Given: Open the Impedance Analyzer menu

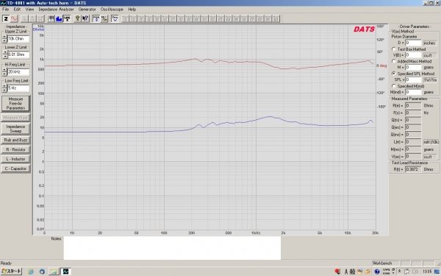Looking at the screenshot, I should pyautogui.click(x=56, y=10).
